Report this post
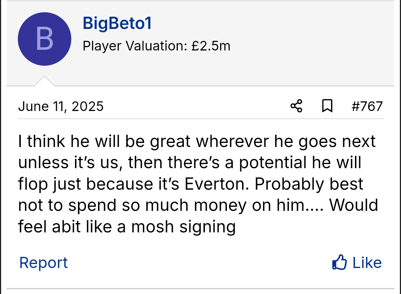 [x=43, y=263]
